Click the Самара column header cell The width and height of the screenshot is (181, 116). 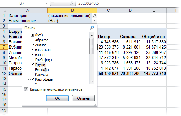(130, 37)
